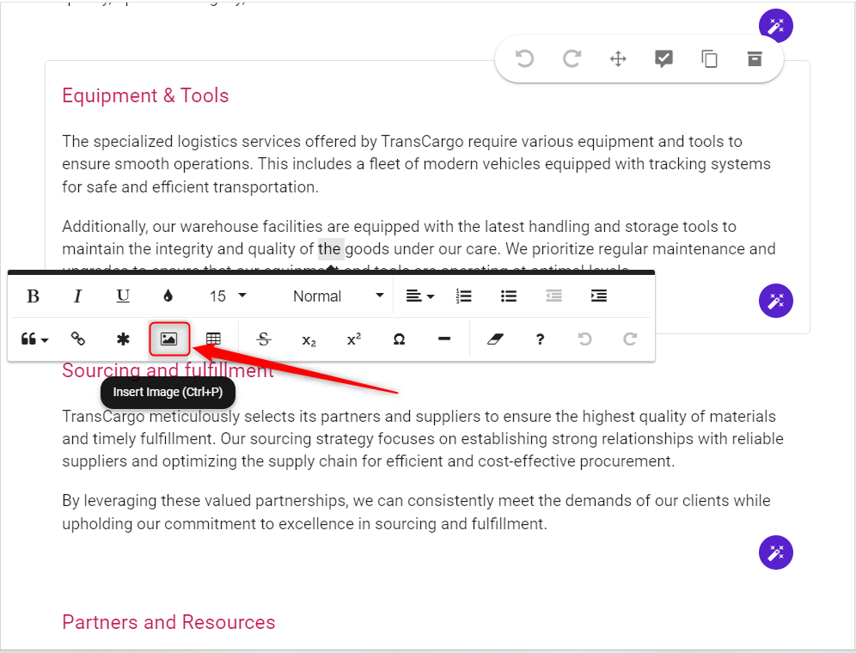
Task: Click paragraph starting 'The specialized logistics services'
Action: [x=416, y=164]
